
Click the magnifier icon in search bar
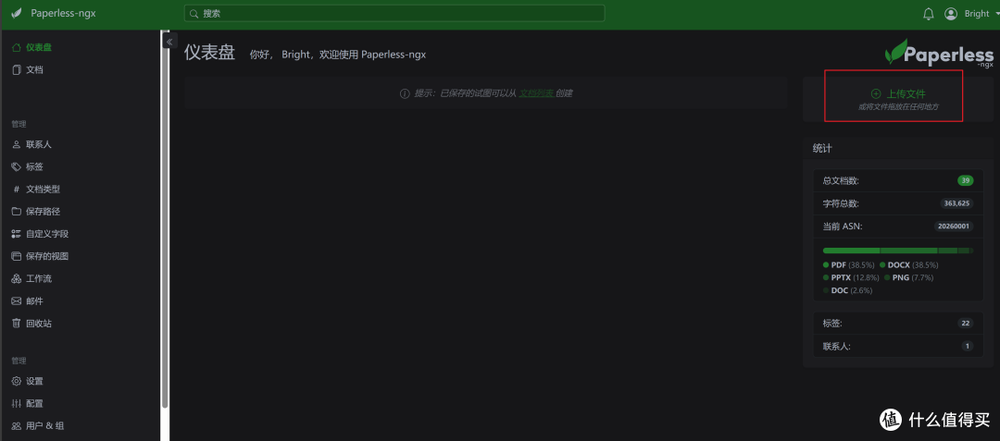pyautogui.click(x=194, y=13)
